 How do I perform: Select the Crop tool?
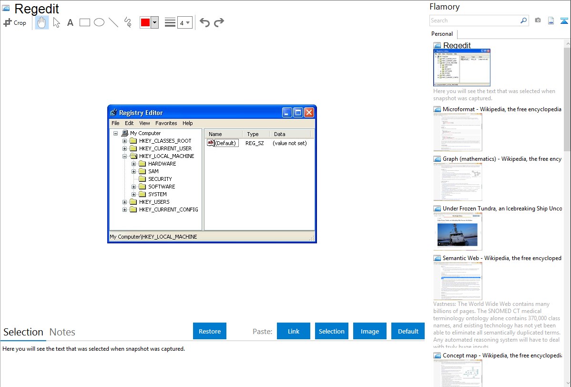coord(15,22)
